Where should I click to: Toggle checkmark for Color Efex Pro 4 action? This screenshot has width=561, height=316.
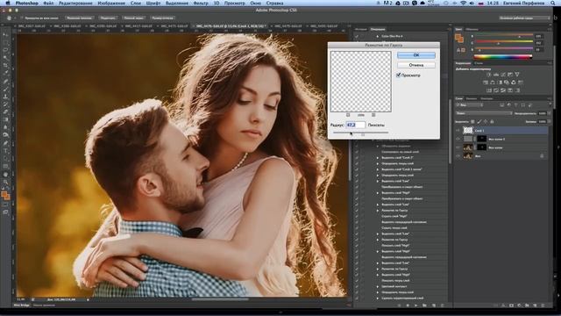coord(357,36)
